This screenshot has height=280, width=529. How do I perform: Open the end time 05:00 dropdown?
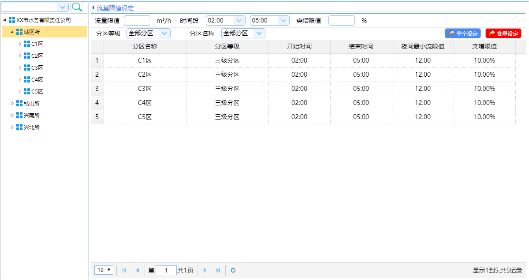click(x=283, y=21)
